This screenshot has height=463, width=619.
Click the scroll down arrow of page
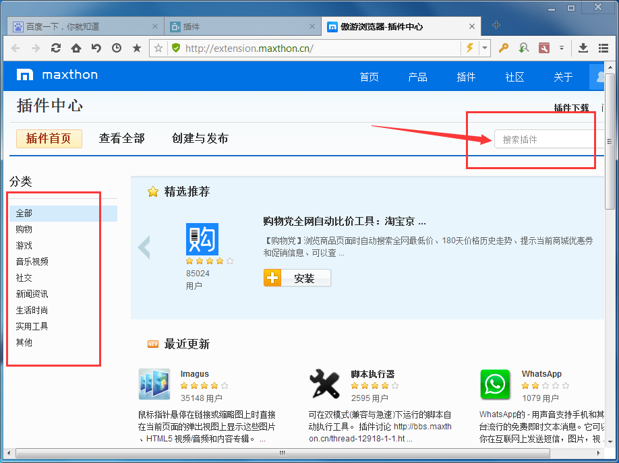pos(610,441)
